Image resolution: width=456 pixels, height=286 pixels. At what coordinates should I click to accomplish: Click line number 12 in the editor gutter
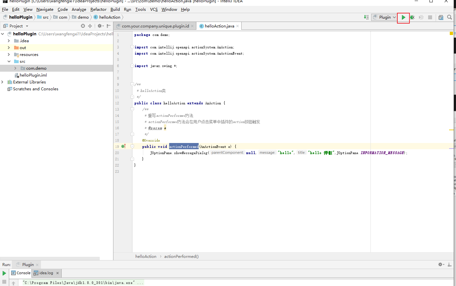tap(117, 103)
